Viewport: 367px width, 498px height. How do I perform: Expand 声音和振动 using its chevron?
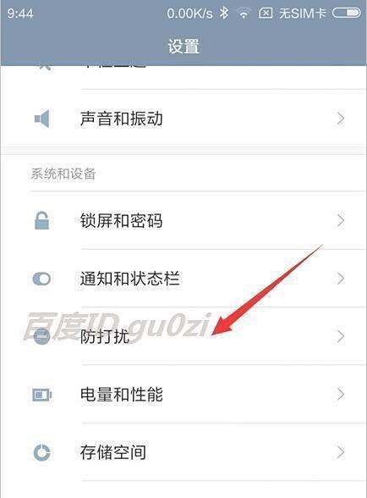click(x=341, y=119)
